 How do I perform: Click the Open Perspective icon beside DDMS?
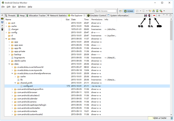tap(121, 11)
